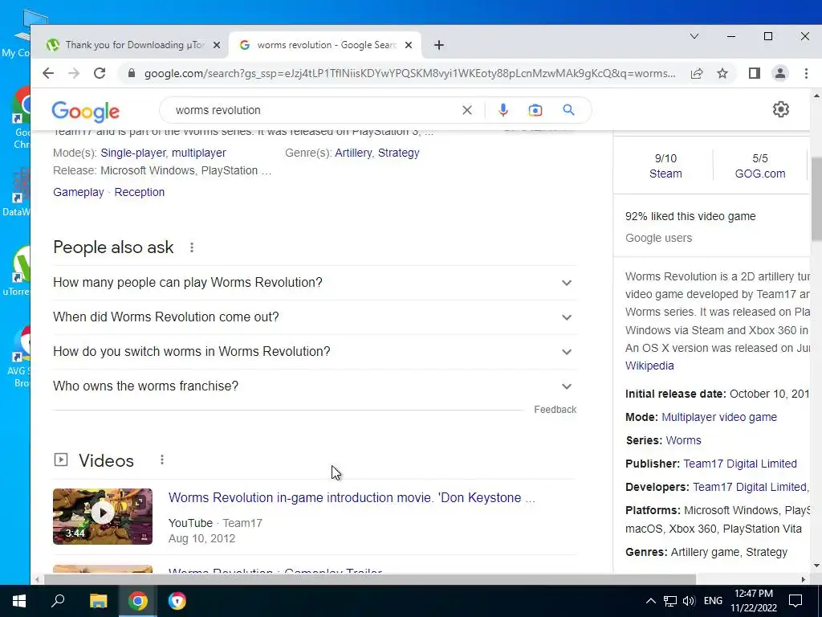The width and height of the screenshot is (822, 617).
Task: Click the address bar URL
Action: [x=410, y=73]
